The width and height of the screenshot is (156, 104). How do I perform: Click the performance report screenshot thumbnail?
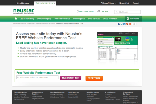tap(117, 46)
